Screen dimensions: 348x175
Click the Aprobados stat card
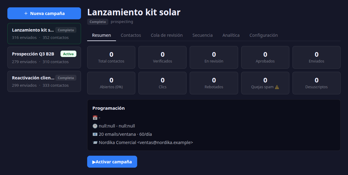(265, 57)
